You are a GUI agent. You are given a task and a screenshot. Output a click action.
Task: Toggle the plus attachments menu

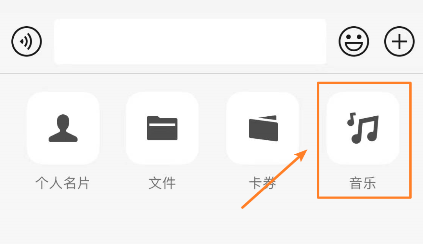point(399,42)
